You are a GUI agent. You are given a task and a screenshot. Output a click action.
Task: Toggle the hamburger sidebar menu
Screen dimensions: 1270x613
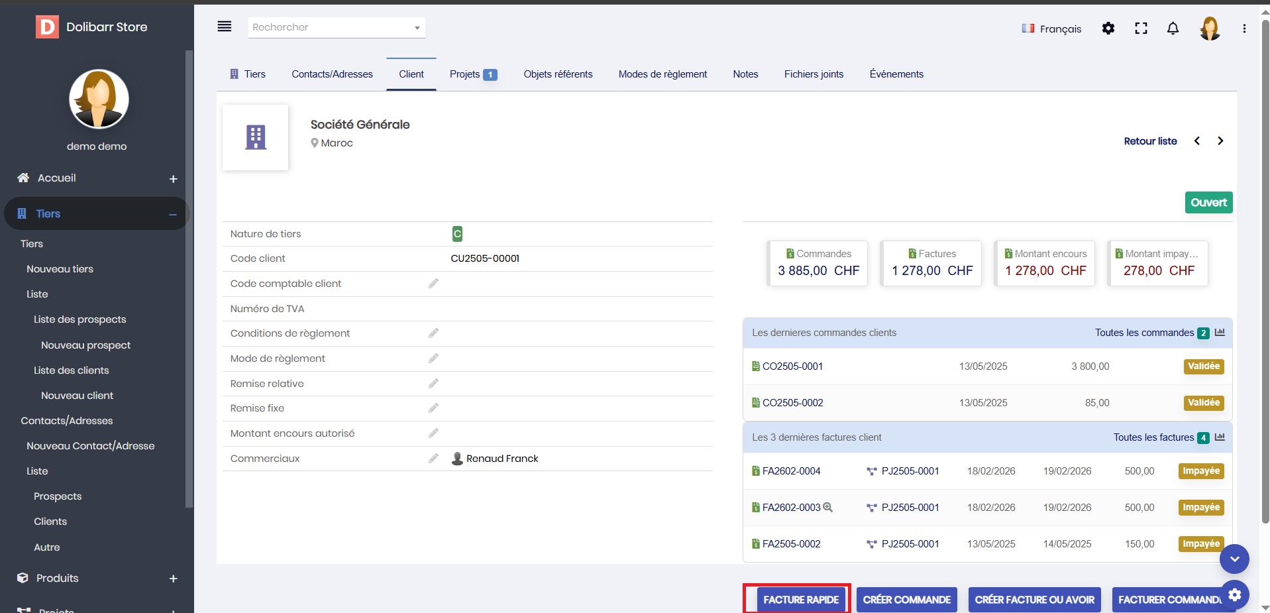(x=225, y=27)
